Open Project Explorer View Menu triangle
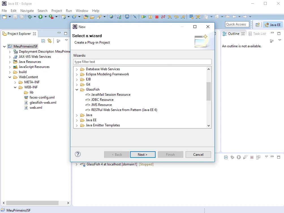Viewport: 284px width, 213px height. pyautogui.click(x=66, y=40)
